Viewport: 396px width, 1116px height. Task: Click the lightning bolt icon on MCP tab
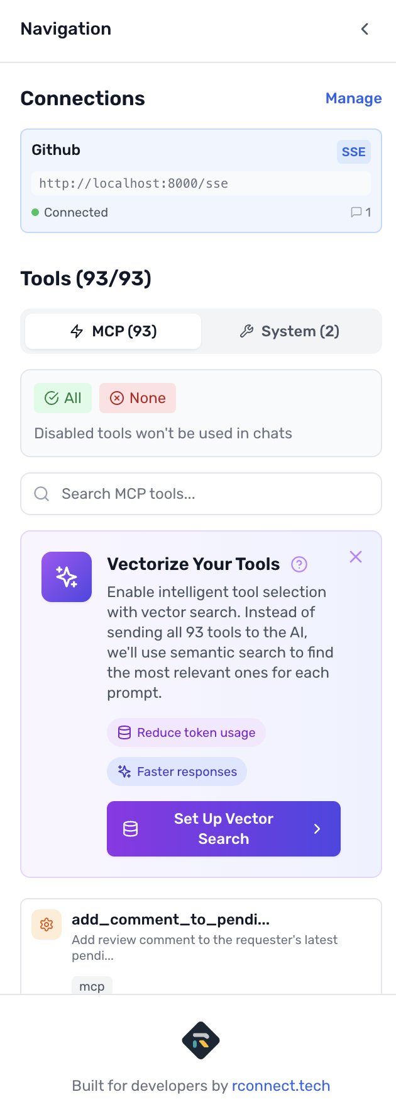coord(79,331)
